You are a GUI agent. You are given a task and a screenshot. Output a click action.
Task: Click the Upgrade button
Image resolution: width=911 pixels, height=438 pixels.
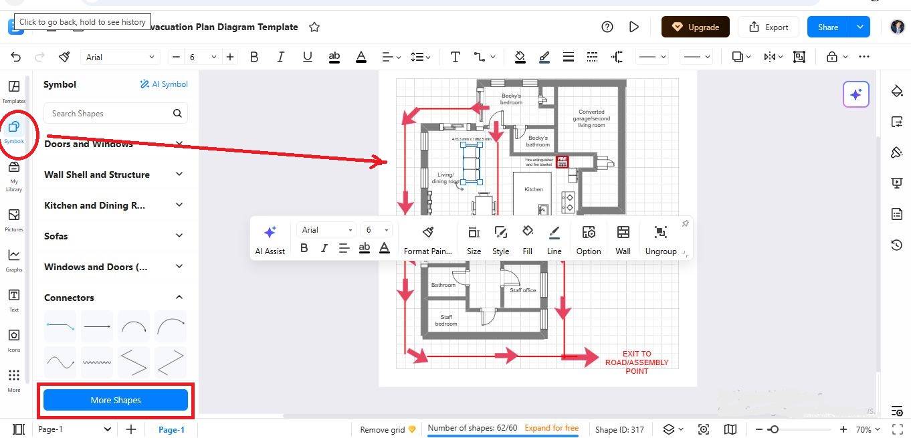click(x=696, y=27)
